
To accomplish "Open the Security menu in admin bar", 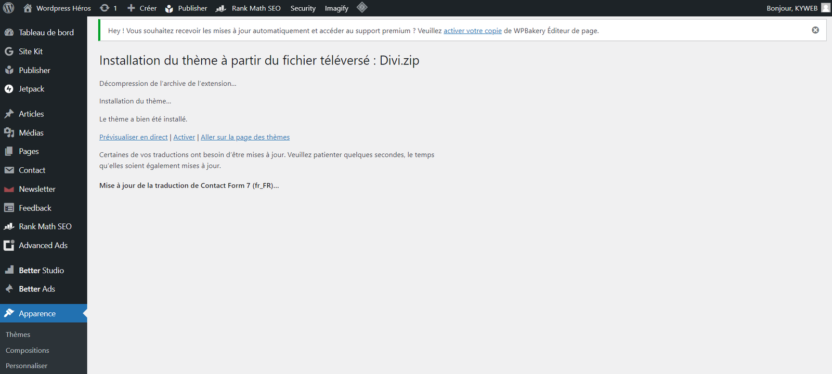I will click(x=303, y=8).
